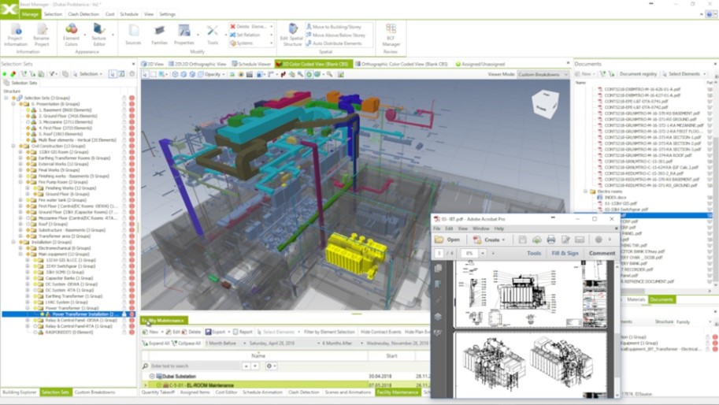The height and width of the screenshot is (405, 719).
Task: Launch the Texture Editor
Action: (x=98, y=35)
